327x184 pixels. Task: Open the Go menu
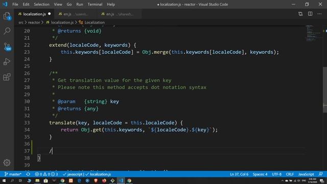point(69,5)
